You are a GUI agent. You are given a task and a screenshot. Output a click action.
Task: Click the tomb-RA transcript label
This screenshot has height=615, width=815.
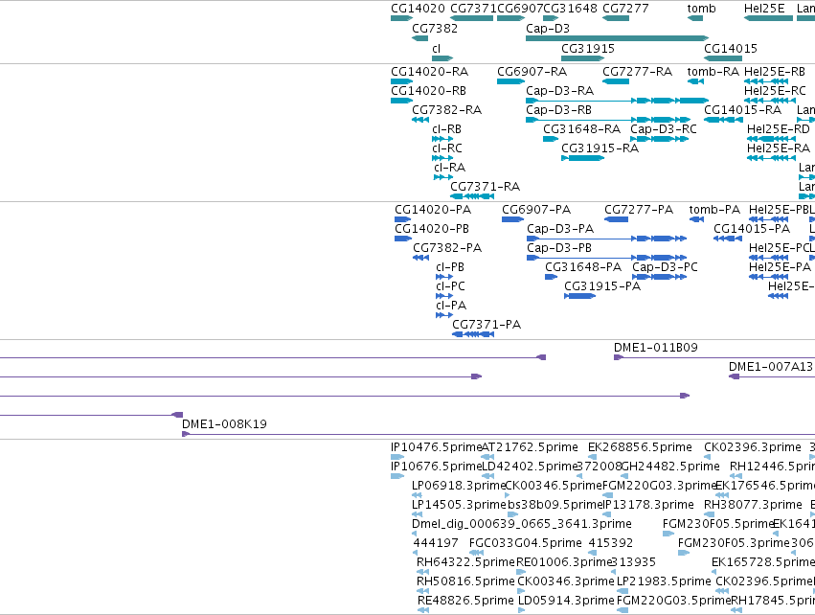[713, 71]
